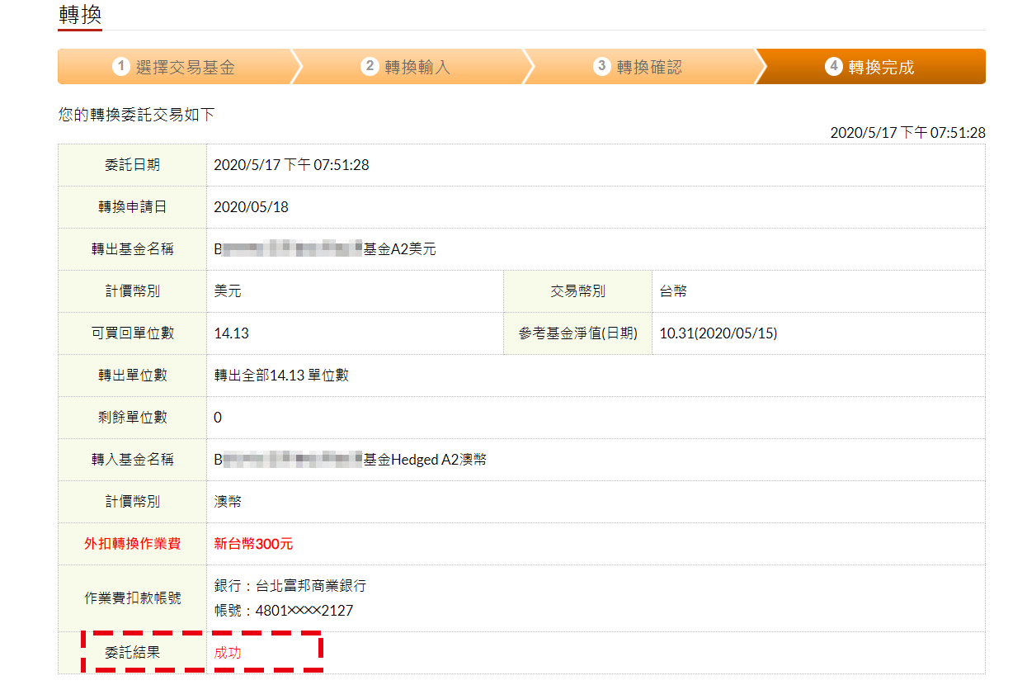
Task: Click the 成功 result in 委託結果 row
Action: click(228, 653)
